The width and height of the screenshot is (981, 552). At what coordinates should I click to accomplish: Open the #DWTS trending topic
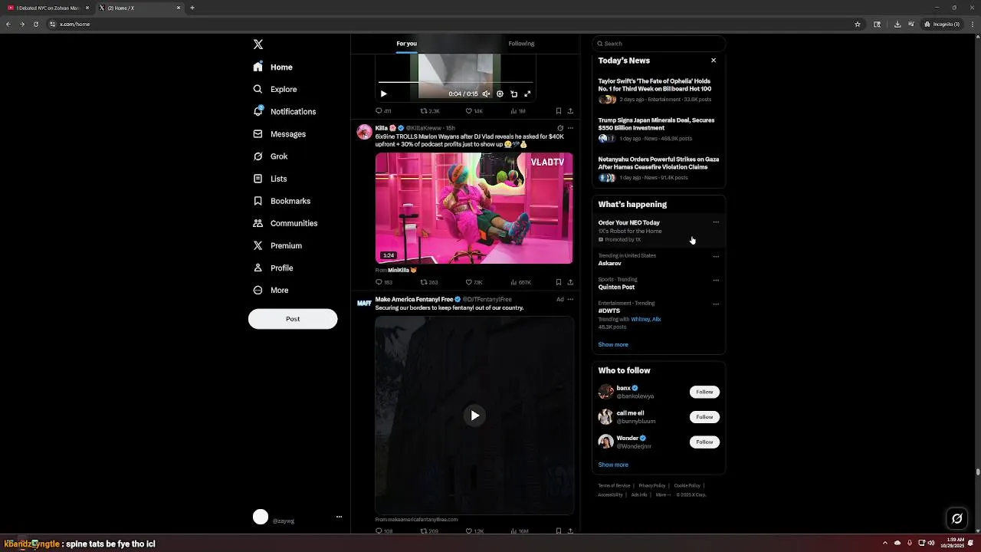coord(609,311)
